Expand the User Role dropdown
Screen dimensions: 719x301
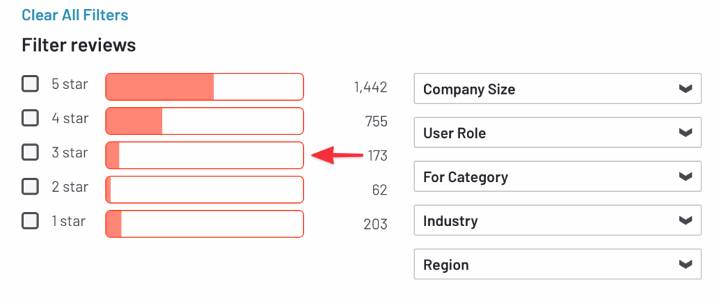[x=557, y=133]
